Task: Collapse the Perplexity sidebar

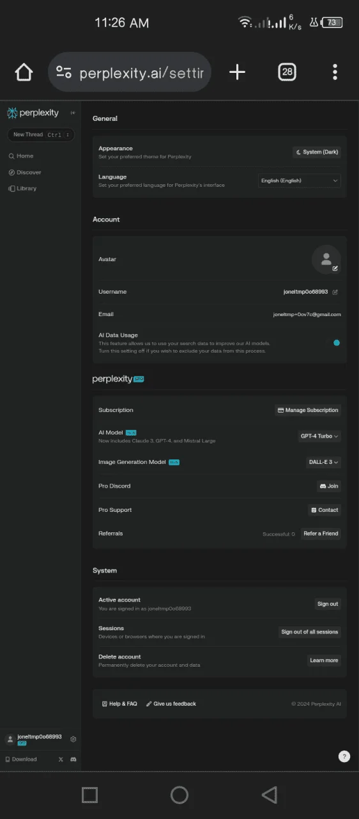Action: tap(73, 113)
